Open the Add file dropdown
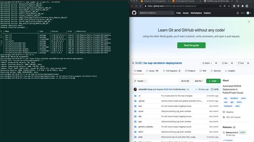Image resolution: width=254 pixels, height=142 pixels. 199,81
